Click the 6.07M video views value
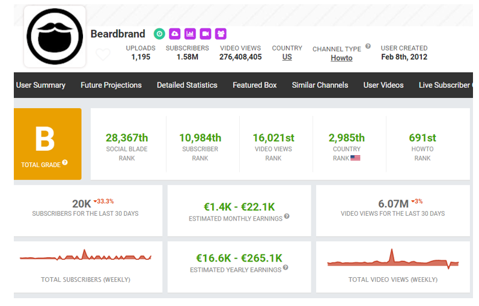The width and height of the screenshot is (479, 306). (x=393, y=204)
